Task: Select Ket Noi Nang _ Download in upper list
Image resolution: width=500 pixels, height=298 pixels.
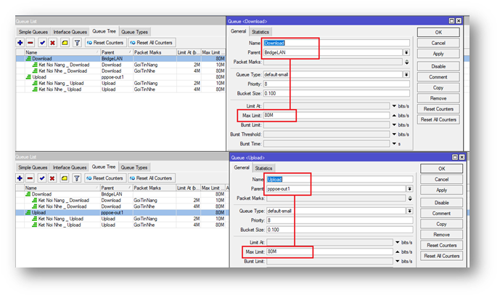Action: pyautogui.click(x=120, y=65)
